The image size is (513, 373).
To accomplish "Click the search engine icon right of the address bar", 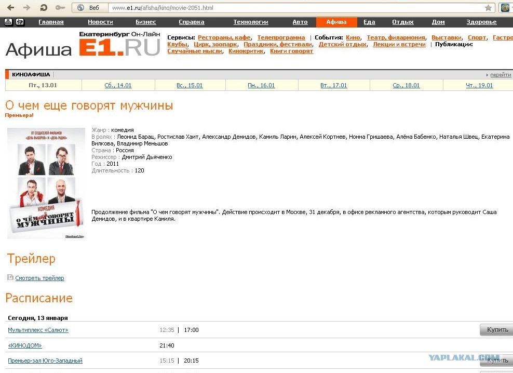I will pos(505,8).
